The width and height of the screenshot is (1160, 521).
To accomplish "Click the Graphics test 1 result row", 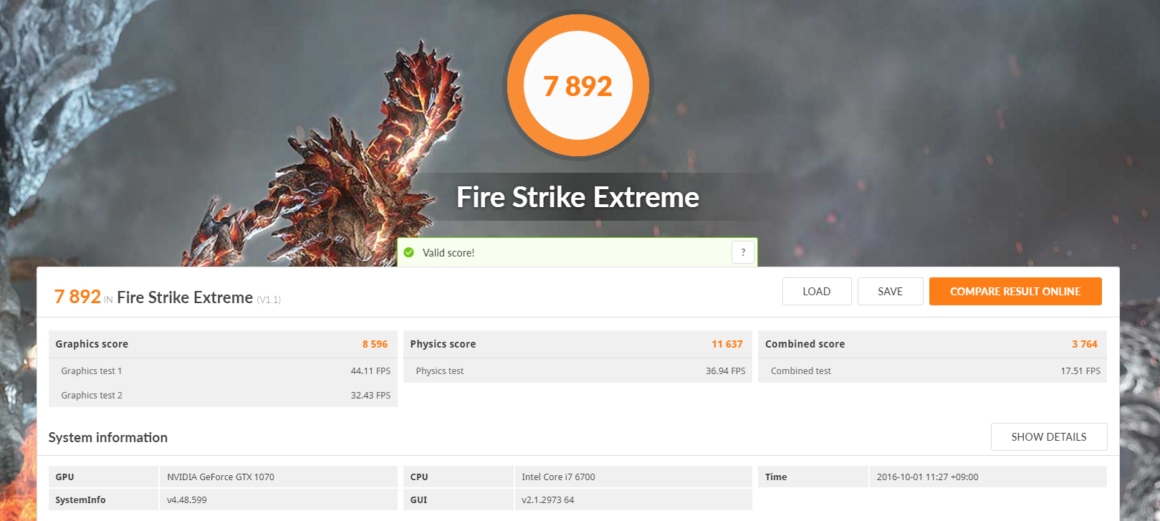I will (223, 371).
